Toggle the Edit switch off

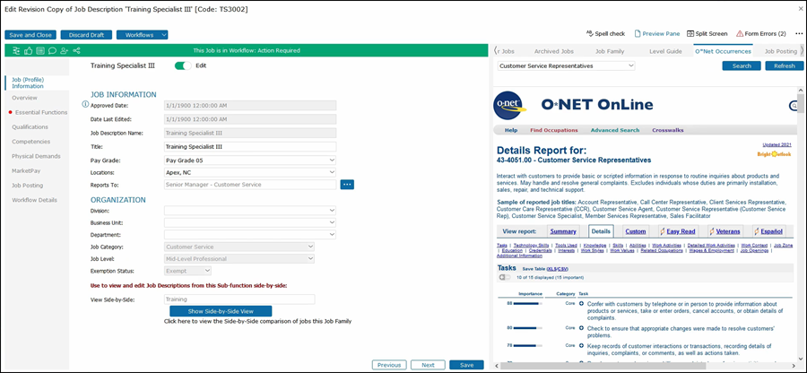(184, 65)
